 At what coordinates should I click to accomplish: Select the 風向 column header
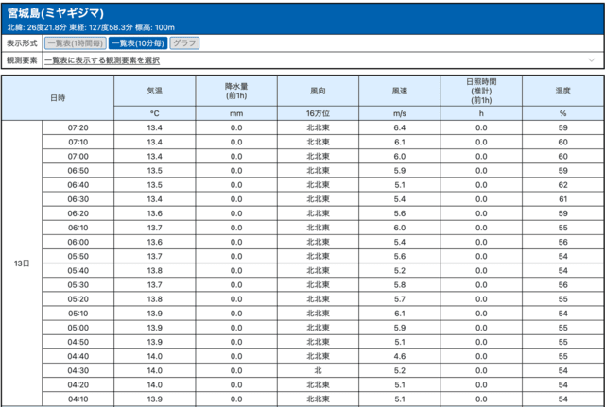[318, 91]
